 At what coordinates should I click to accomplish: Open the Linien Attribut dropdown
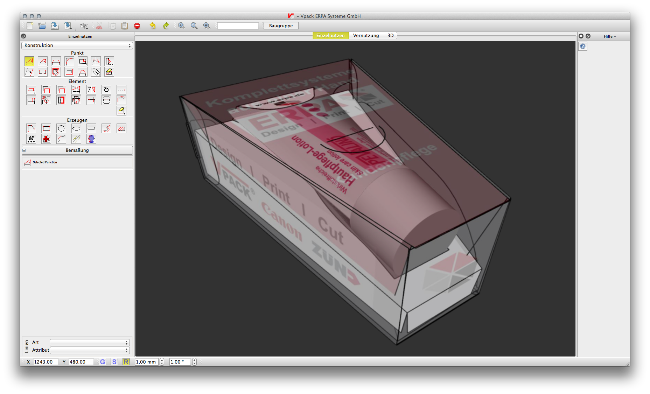click(90, 350)
